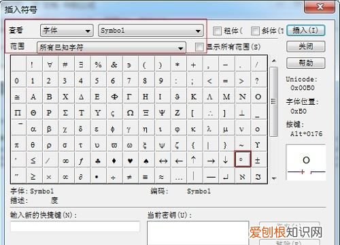
Task: Select the aleph symbol
Action: pyautogui.click(x=242, y=176)
